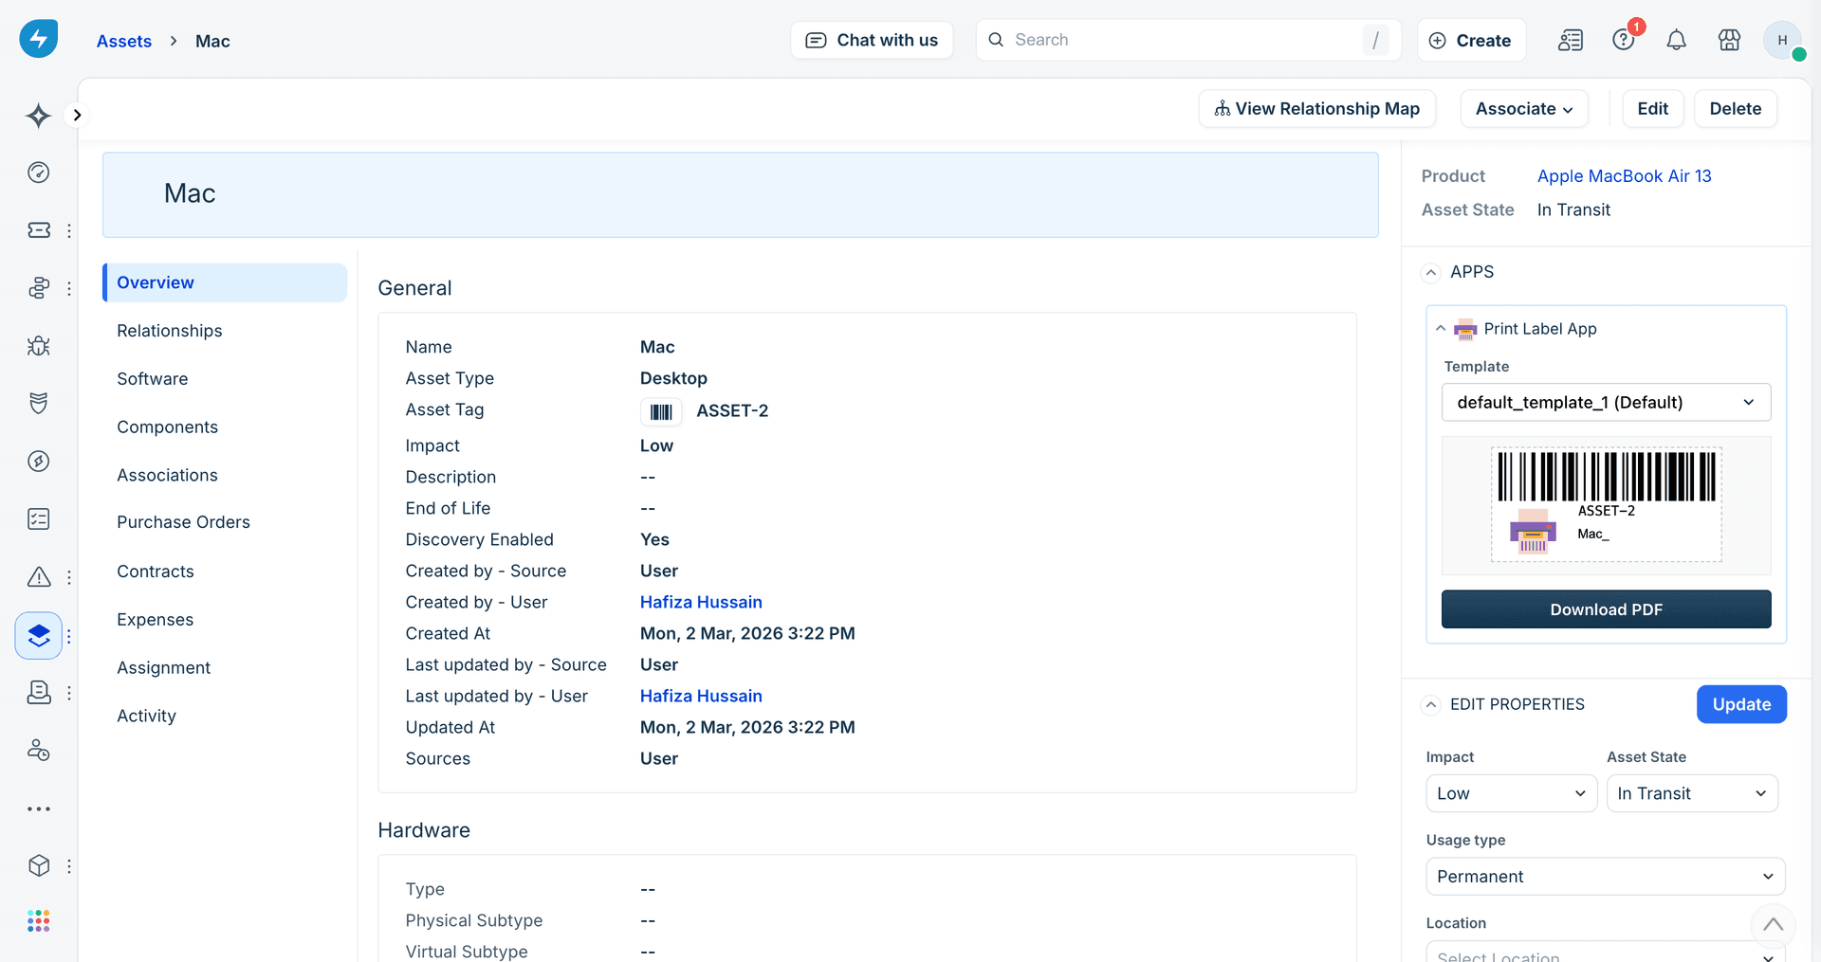Image resolution: width=1821 pixels, height=962 pixels.
Task: Open the Asset State dropdown
Action: point(1693,794)
